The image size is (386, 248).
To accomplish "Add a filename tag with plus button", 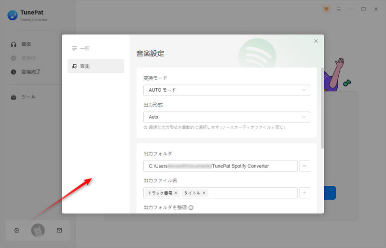I will (304, 193).
